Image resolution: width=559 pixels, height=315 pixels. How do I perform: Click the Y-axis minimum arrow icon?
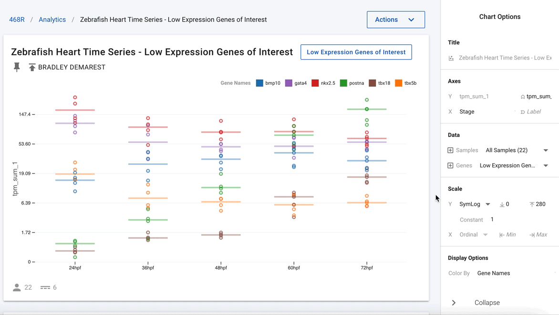pos(502,204)
